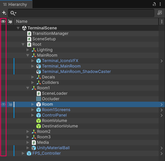The width and height of the screenshot is (165, 161).
Task: Click the MainRoom transform icon
Action: [34, 55]
